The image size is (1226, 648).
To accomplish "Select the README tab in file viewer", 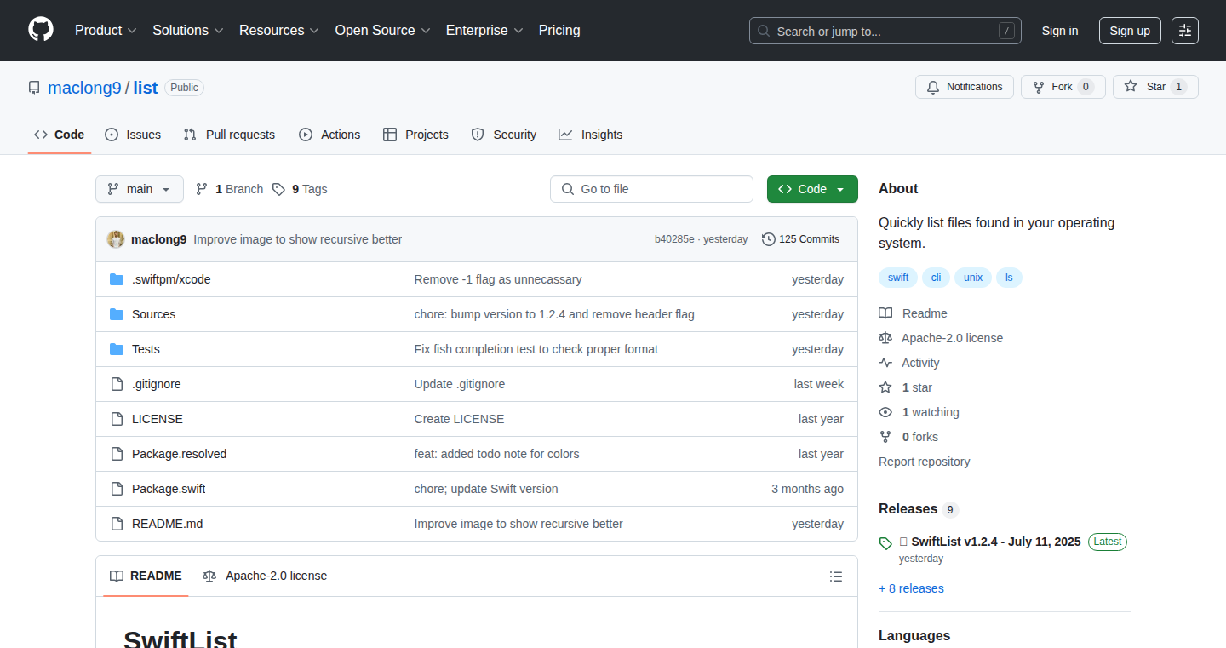I will coord(146,576).
